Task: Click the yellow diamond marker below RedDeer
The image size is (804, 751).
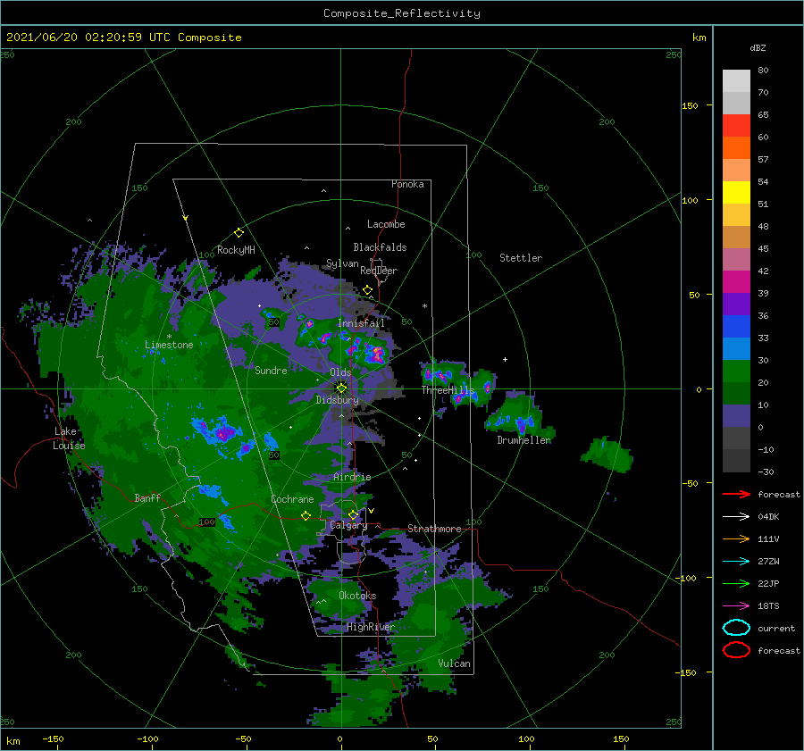Action: coord(368,290)
